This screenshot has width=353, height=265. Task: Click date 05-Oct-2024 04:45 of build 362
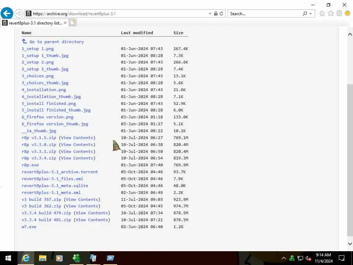(142, 206)
